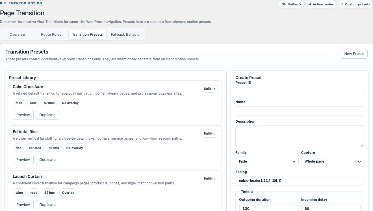The width and height of the screenshot is (373, 211).
Task: Click the Create Preset heading
Action: pyautogui.click(x=249, y=78)
